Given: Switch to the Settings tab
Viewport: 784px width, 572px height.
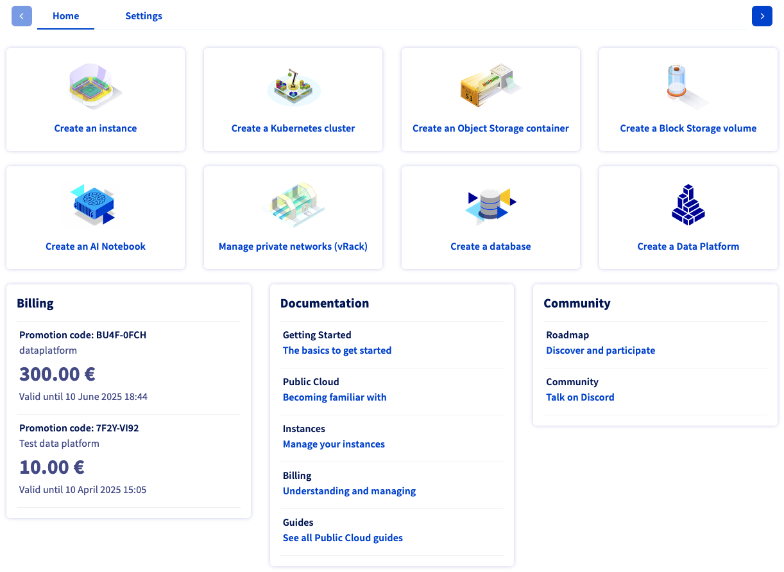Looking at the screenshot, I should click(x=144, y=16).
